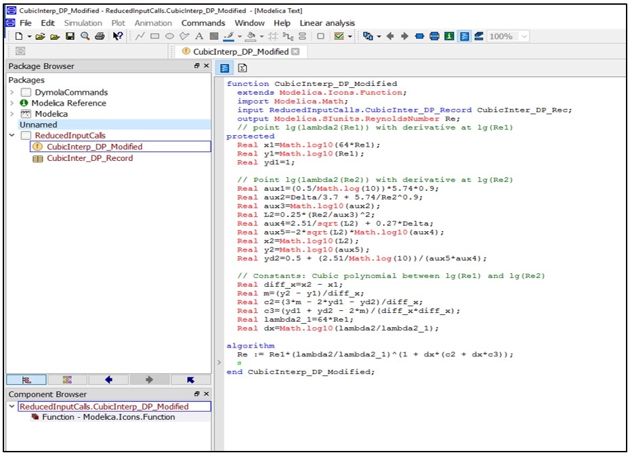The height and width of the screenshot is (455, 630).
Task: Select CubicInterp_DP_Modified in Package Browser
Action: click(94, 147)
